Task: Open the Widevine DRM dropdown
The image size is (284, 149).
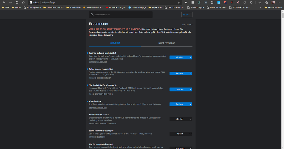Action: pyautogui.click(x=181, y=104)
